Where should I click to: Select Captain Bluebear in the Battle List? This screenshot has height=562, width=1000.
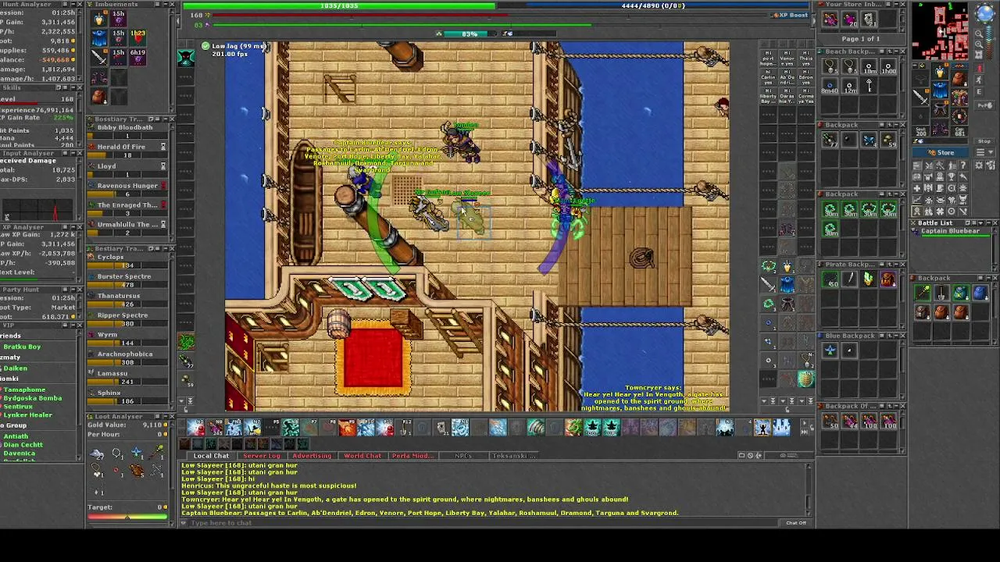[x=950, y=233]
